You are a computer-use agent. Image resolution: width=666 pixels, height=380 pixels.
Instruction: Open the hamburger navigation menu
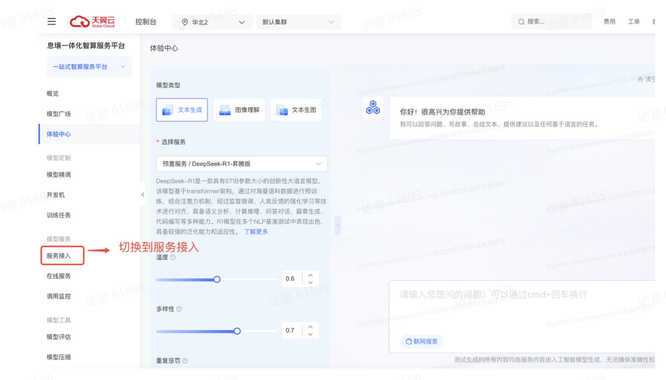click(x=52, y=22)
